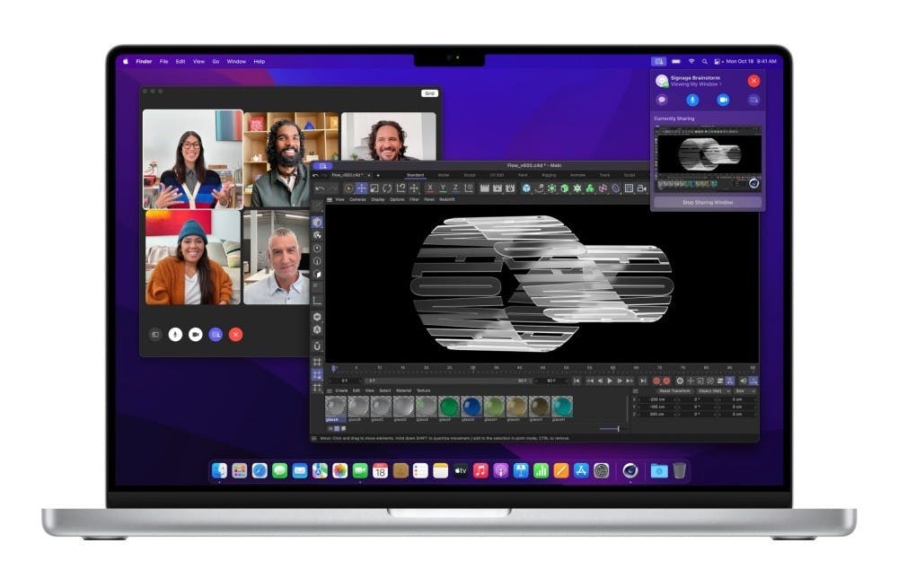Screen dimensions: 898x578
Task: Open Render Settings gear clapperboard icon
Action: tap(510, 188)
